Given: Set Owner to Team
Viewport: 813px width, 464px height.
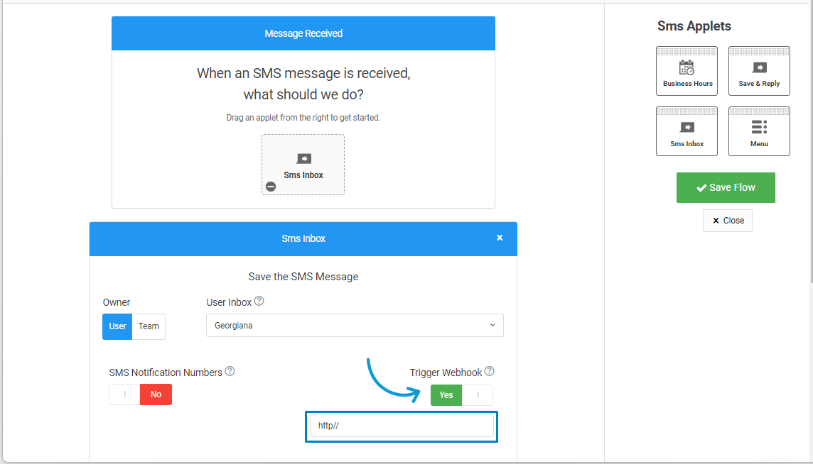Looking at the screenshot, I should (x=149, y=326).
